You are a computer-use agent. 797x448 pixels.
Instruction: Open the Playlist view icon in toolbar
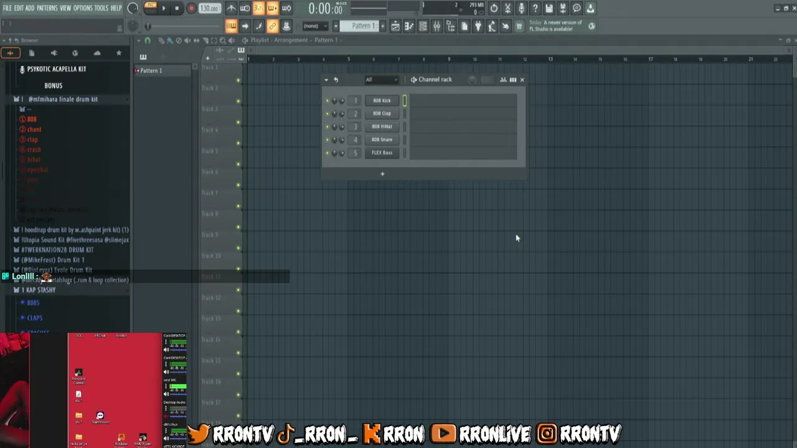click(395, 26)
